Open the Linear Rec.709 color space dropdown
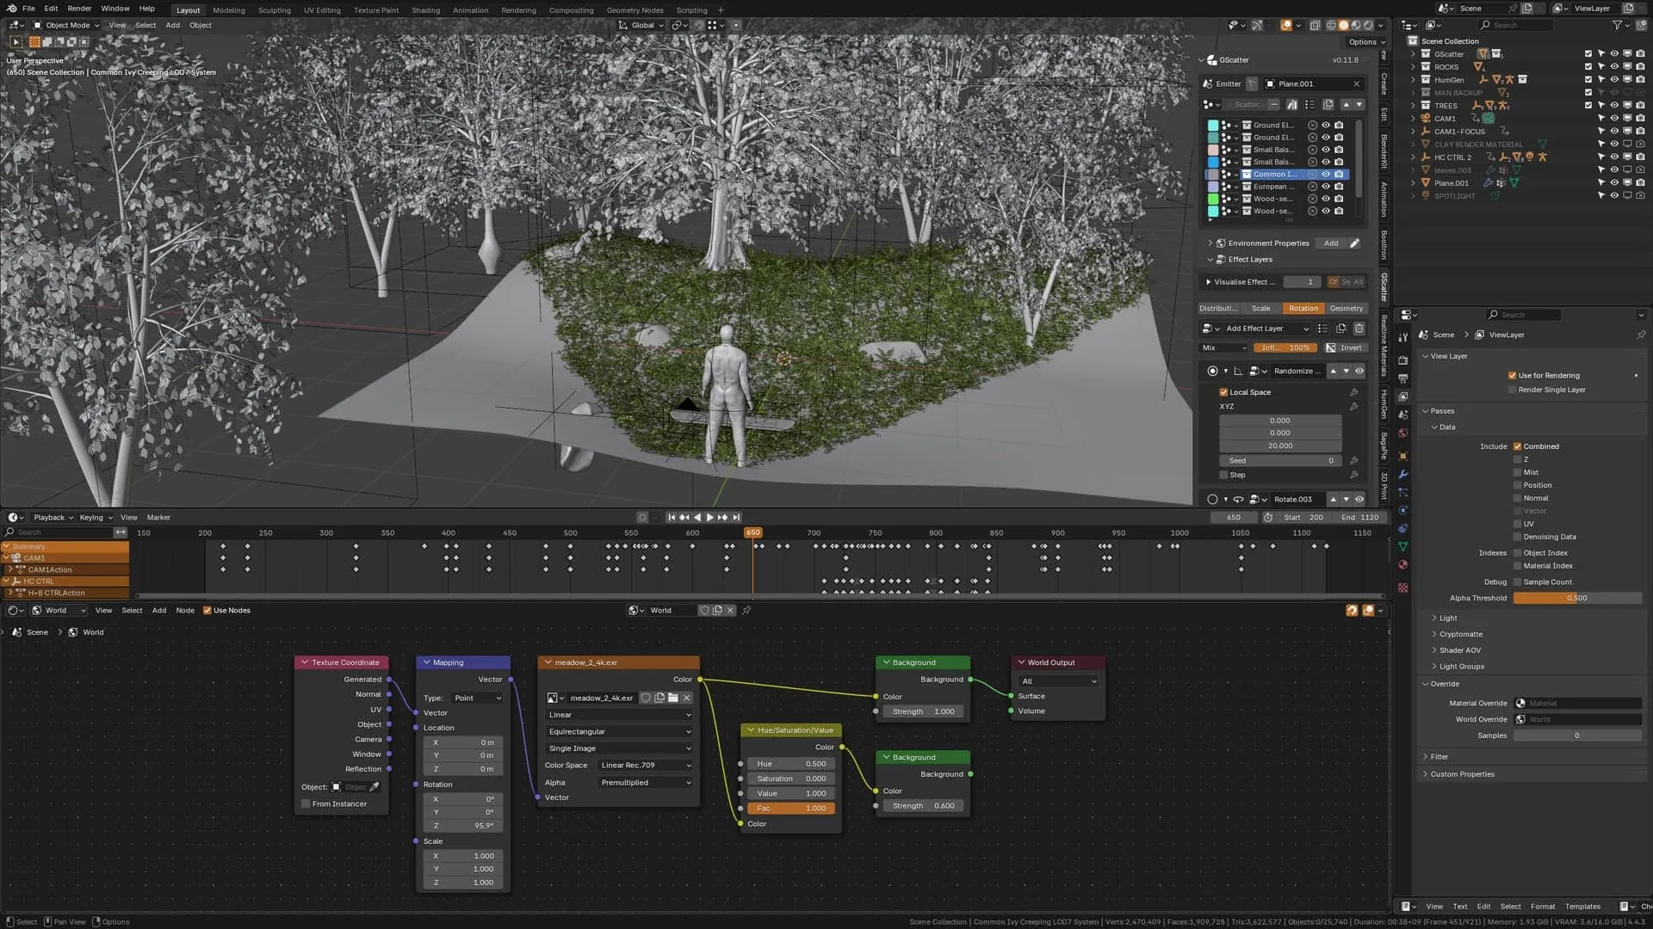 click(645, 765)
